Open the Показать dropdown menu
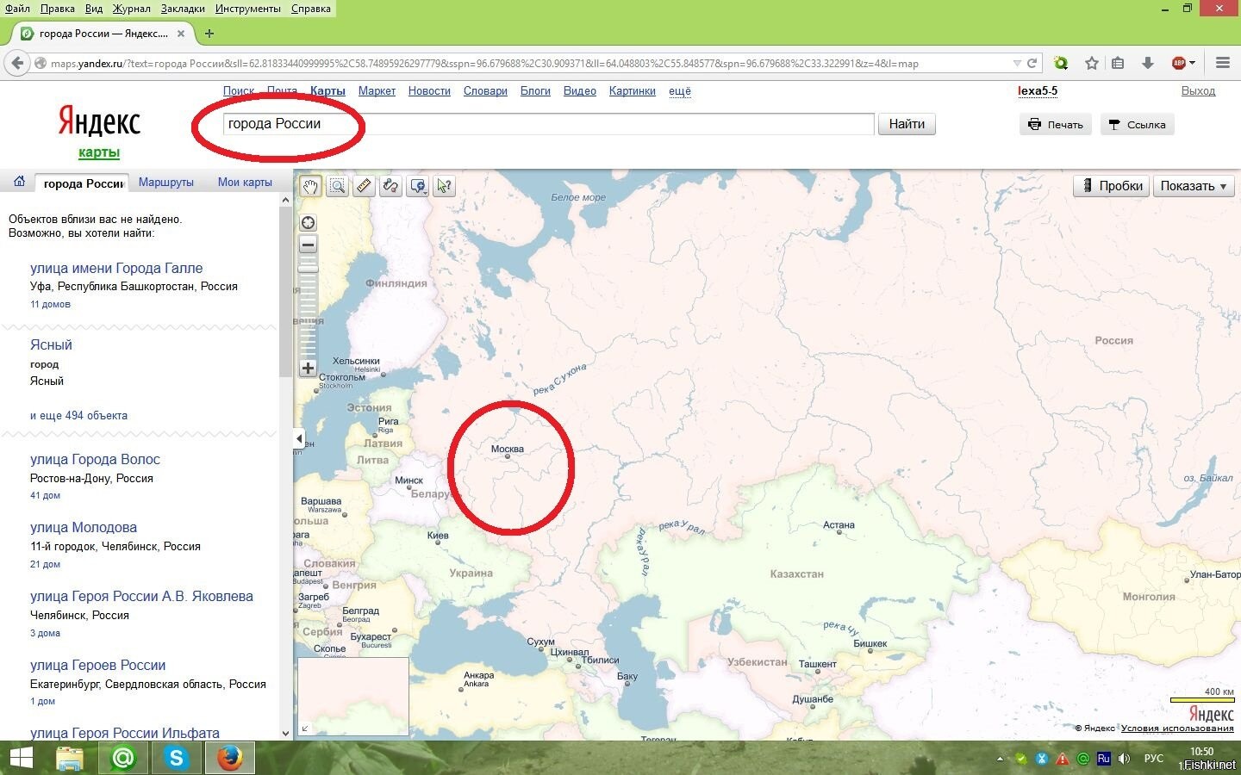1241x775 pixels. click(x=1194, y=186)
